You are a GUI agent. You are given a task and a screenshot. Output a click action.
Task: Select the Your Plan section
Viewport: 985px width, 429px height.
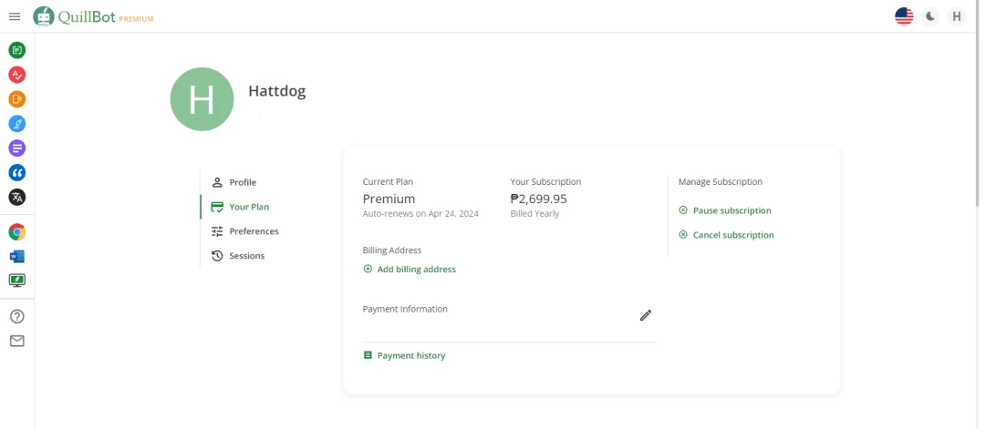coord(240,207)
